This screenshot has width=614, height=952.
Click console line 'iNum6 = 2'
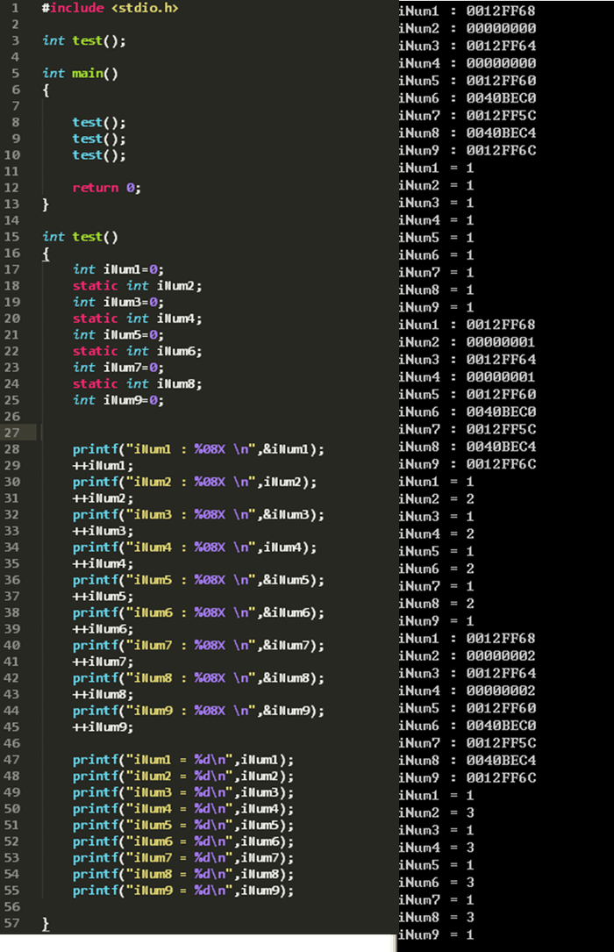[x=436, y=569]
